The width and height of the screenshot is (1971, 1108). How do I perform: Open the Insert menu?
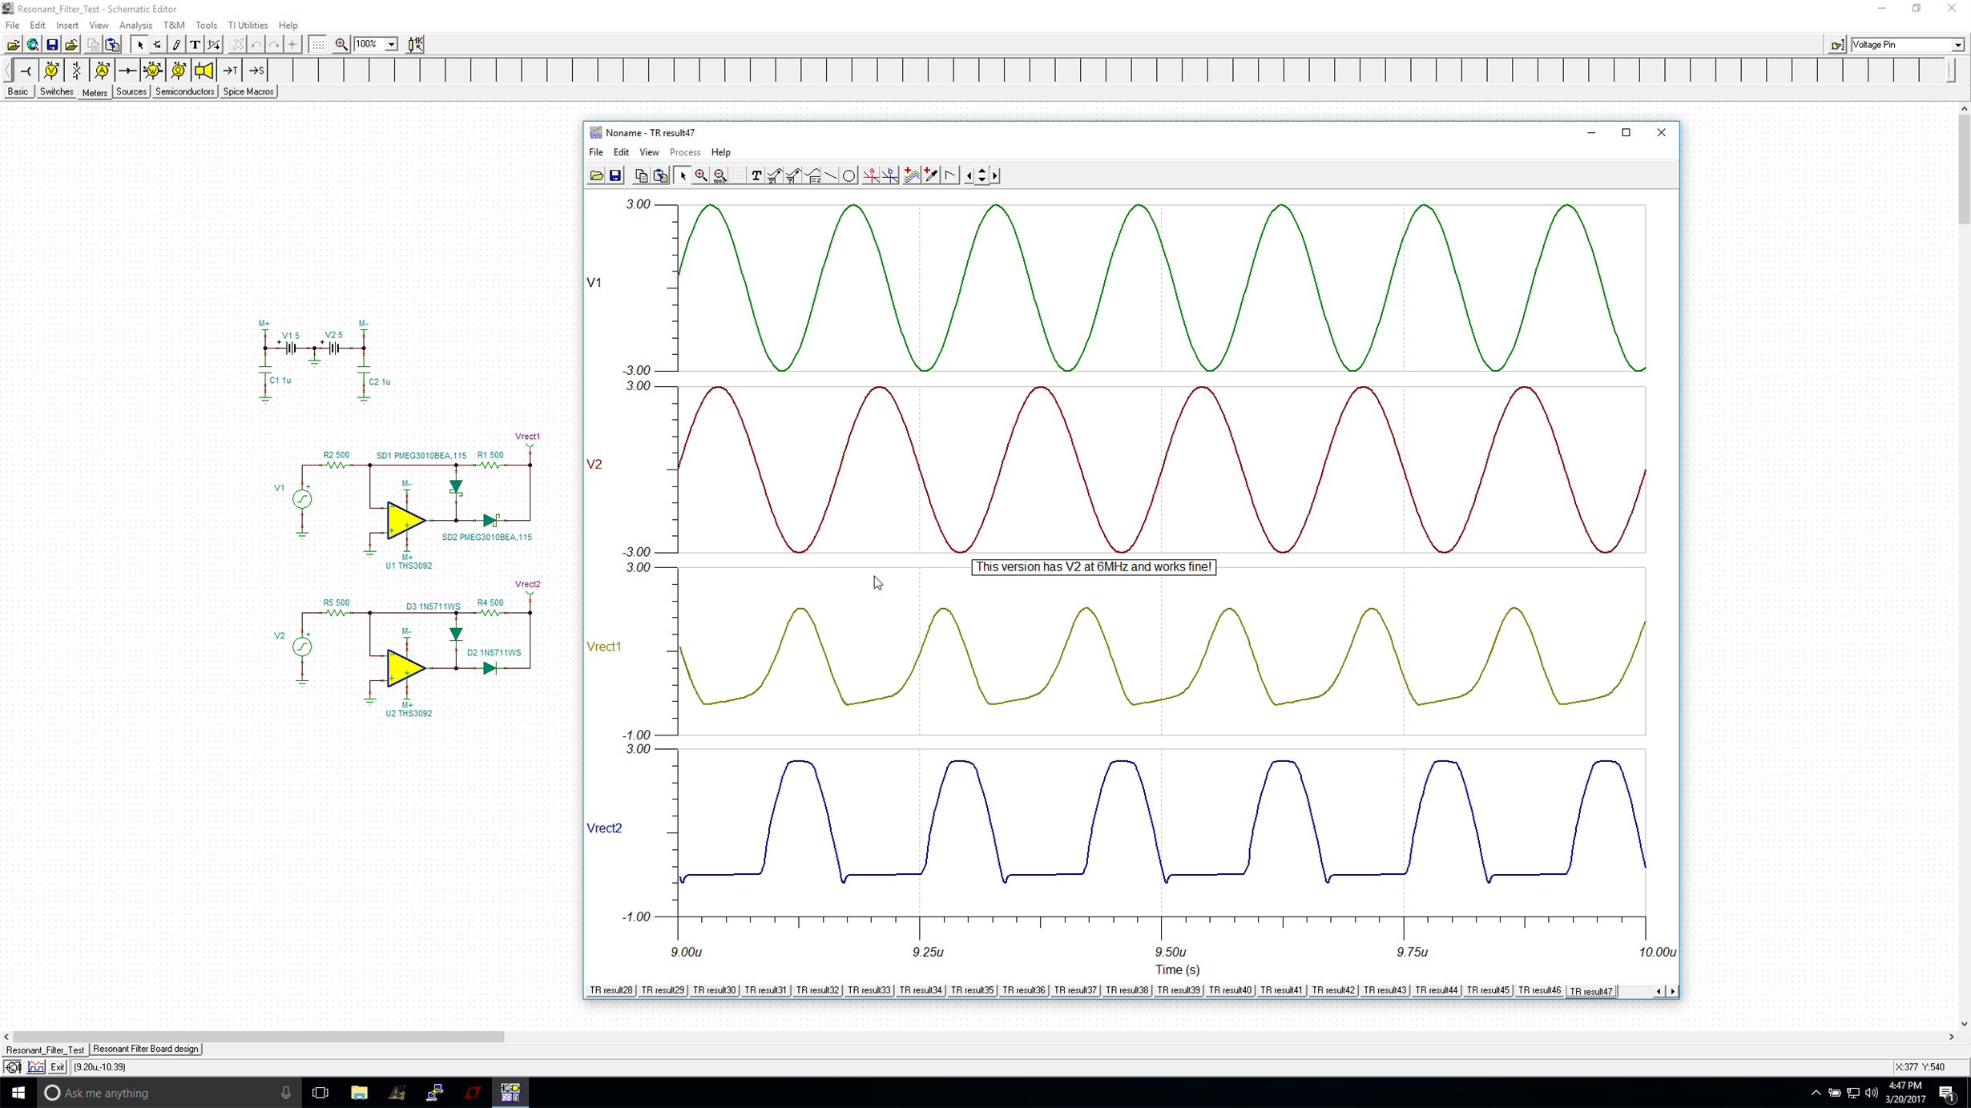pos(67,26)
